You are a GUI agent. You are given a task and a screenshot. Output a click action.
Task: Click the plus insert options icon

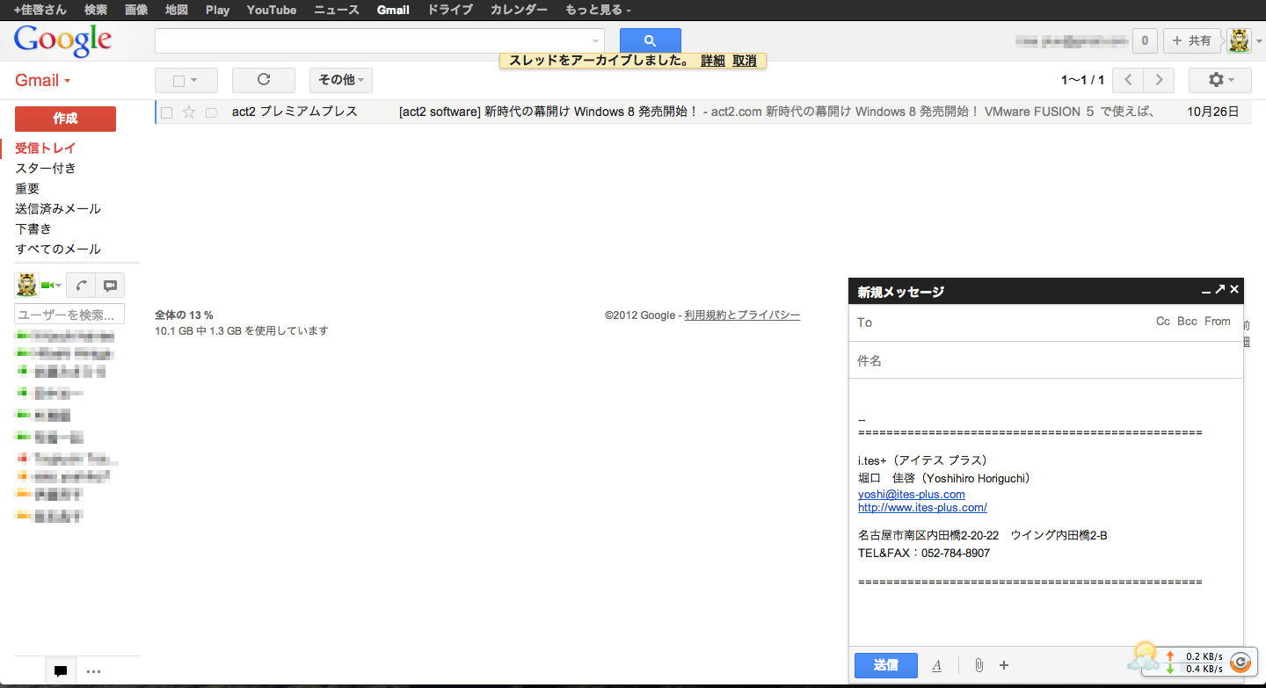(x=1004, y=665)
